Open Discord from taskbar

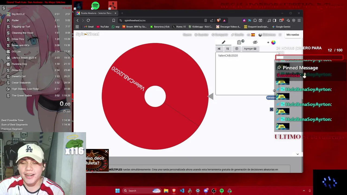pos(206,191)
